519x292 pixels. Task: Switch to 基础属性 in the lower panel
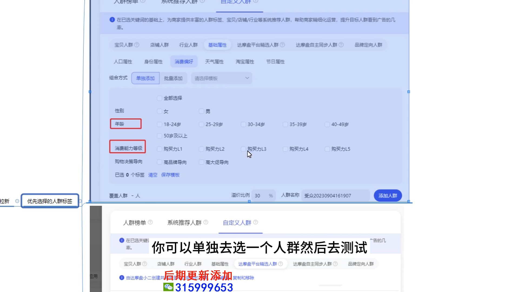coord(220,264)
